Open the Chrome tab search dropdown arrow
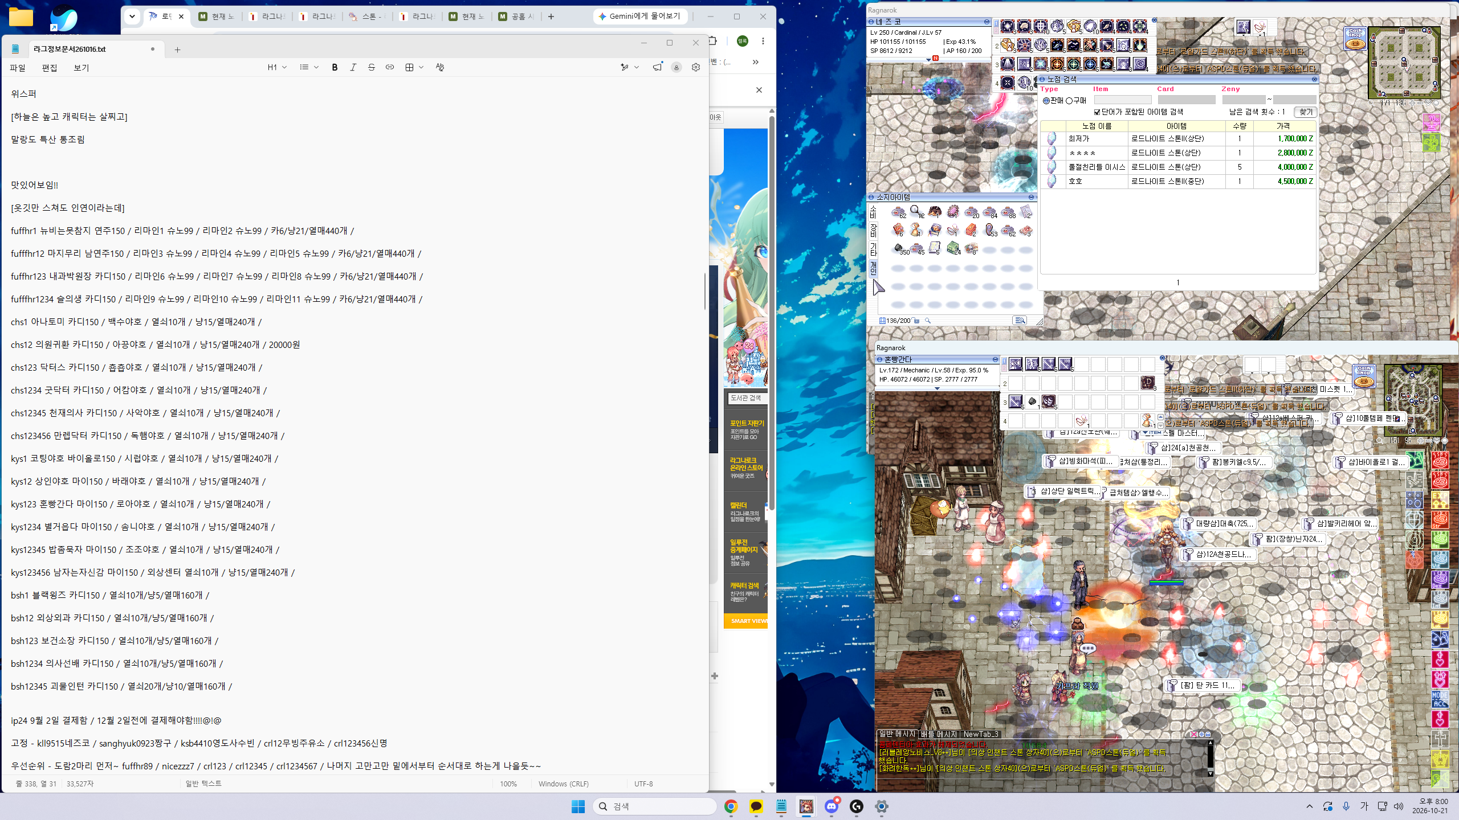 coord(132,17)
